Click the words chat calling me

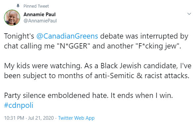tap(29, 46)
